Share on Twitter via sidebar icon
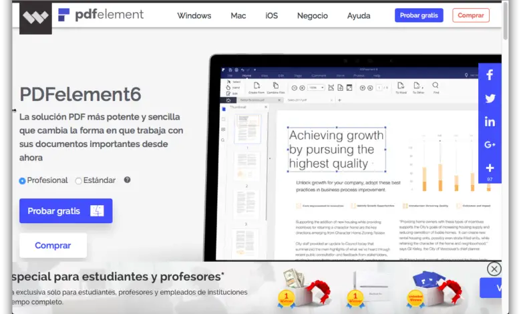Viewport: 521px width, 314px height. 490,98
